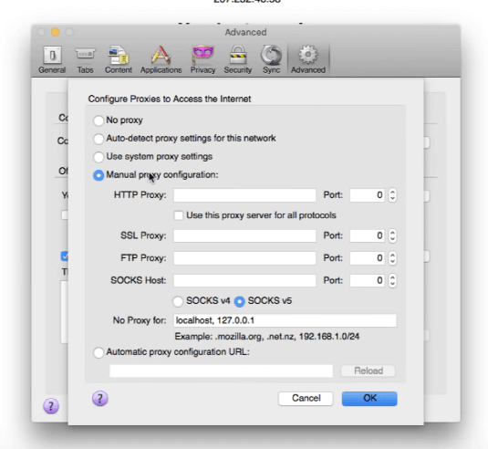Viewport: 488px width, 449px height.
Task: Click the automatic proxy configuration URL field
Action: (221, 371)
